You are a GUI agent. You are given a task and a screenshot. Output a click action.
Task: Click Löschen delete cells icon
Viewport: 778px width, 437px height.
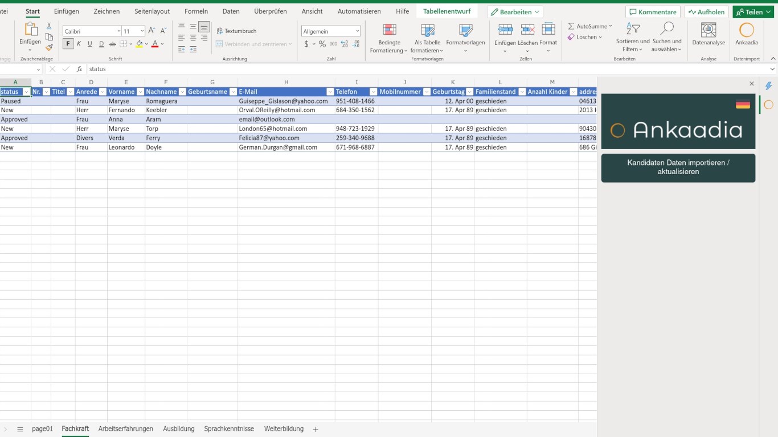point(527,38)
